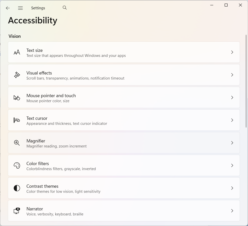This screenshot has height=226, width=248.
Task: Click the Text cursor Ab icon
Action: pyautogui.click(x=17, y=120)
